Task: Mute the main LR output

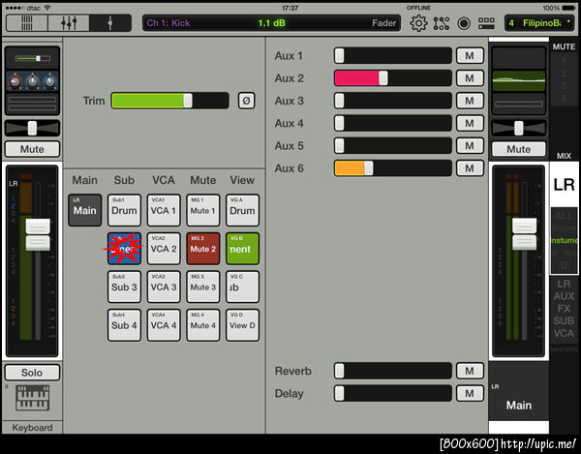Action: coord(518,149)
